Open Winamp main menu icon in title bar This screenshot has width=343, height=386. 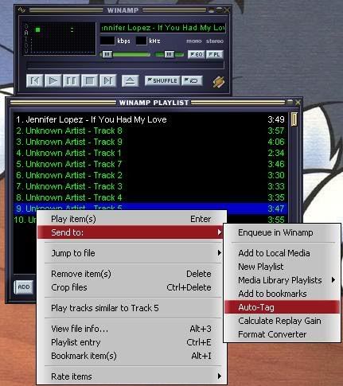click(x=22, y=10)
